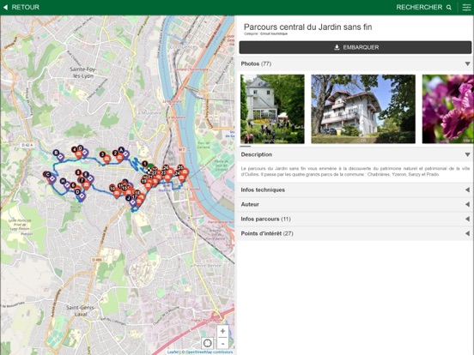Select purple waypoint marker B
This screenshot has width=474, height=355.
(60, 157)
